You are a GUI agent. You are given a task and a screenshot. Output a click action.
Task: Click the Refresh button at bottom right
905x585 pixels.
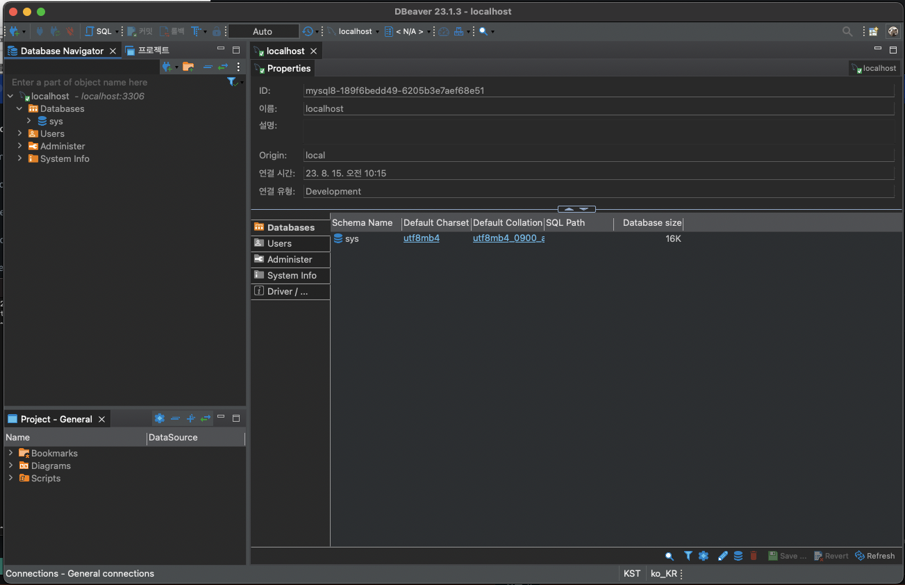875,556
